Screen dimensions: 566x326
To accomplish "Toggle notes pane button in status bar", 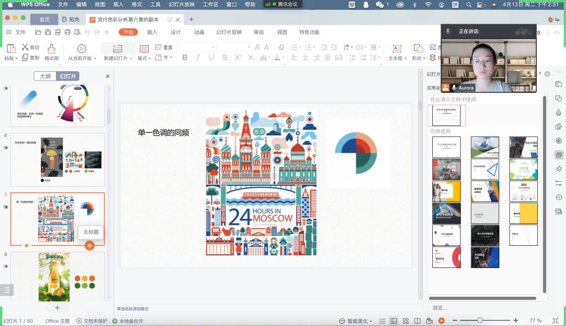I will [382, 320].
